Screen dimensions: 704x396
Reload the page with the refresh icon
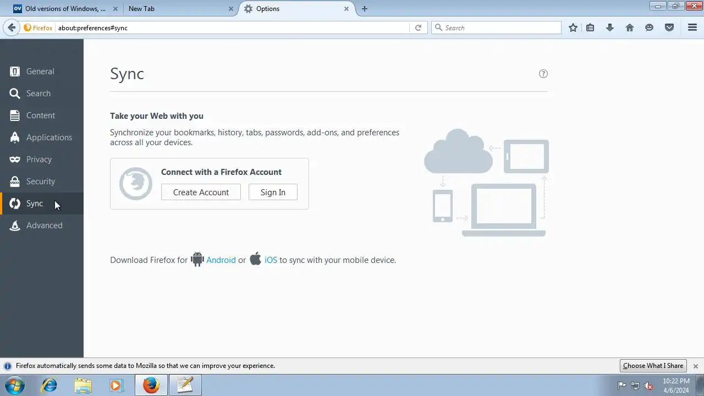coord(418,28)
